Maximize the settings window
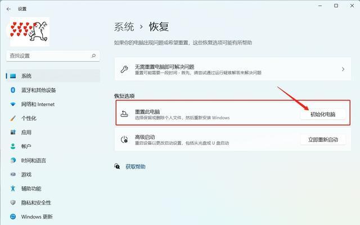 coord(336,6)
